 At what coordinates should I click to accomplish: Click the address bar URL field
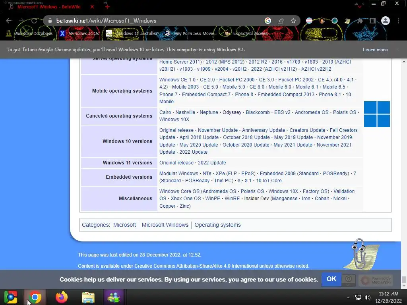click(156, 21)
